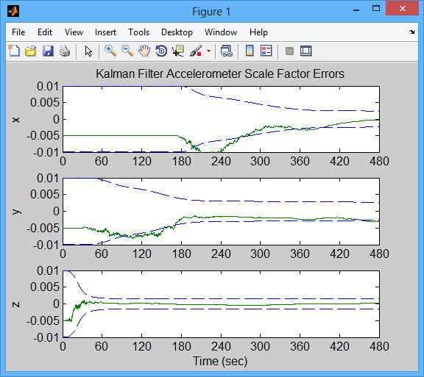Open file with the folder icon
The height and width of the screenshot is (377, 424).
31,51
